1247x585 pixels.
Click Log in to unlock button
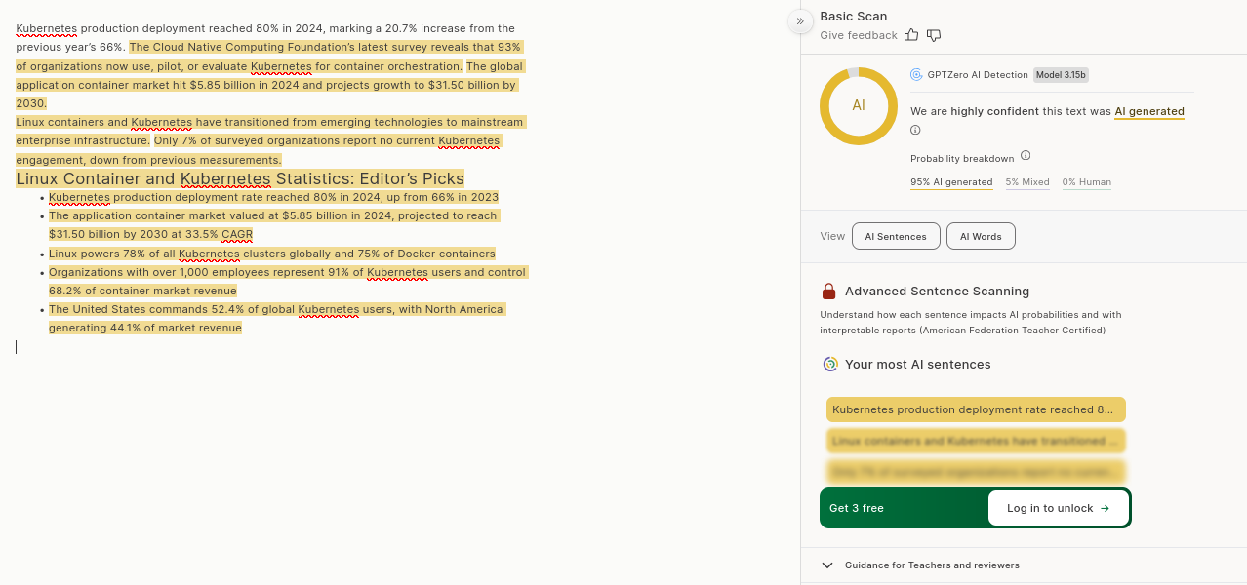pyautogui.click(x=1058, y=508)
